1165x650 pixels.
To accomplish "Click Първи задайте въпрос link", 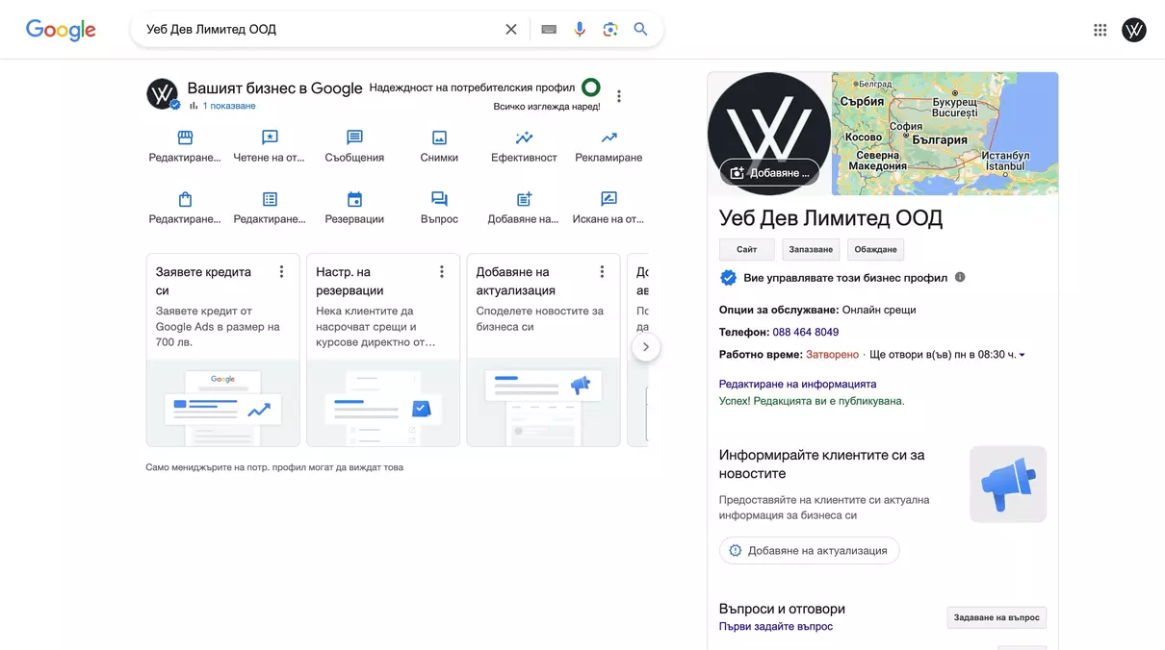I will [776, 626].
